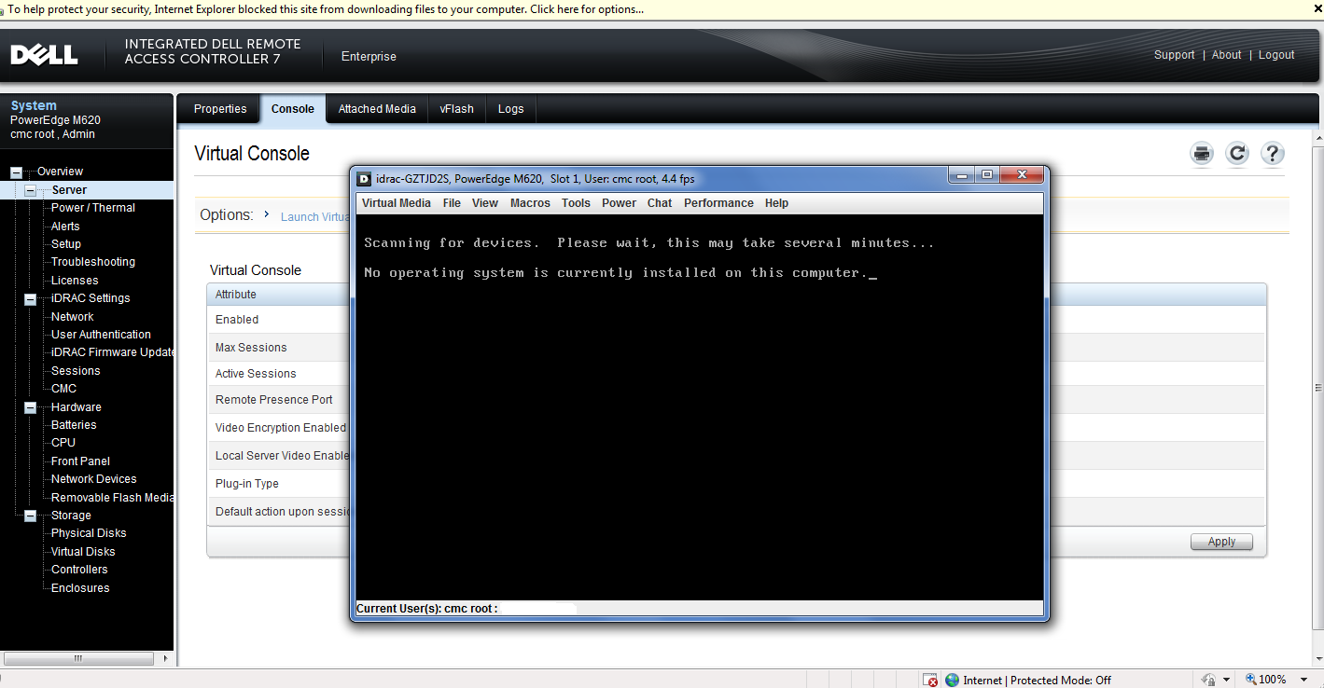Select Front Panel in the tree
Image resolution: width=1324 pixels, height=688 pixels.
click(80, 461)
